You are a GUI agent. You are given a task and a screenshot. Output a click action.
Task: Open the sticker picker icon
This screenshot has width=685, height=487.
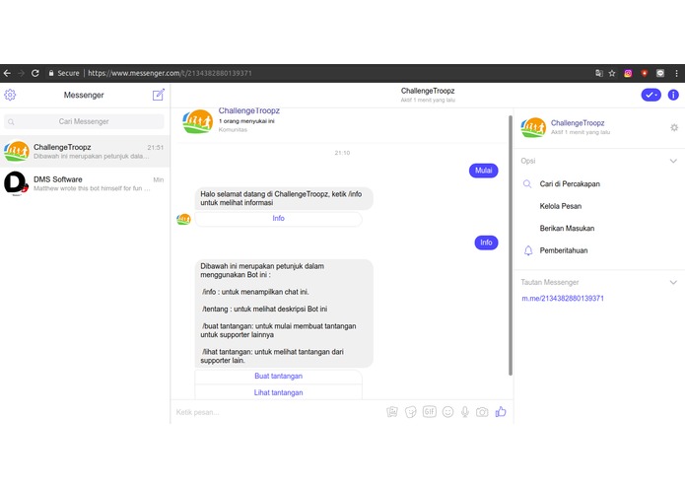411,412
